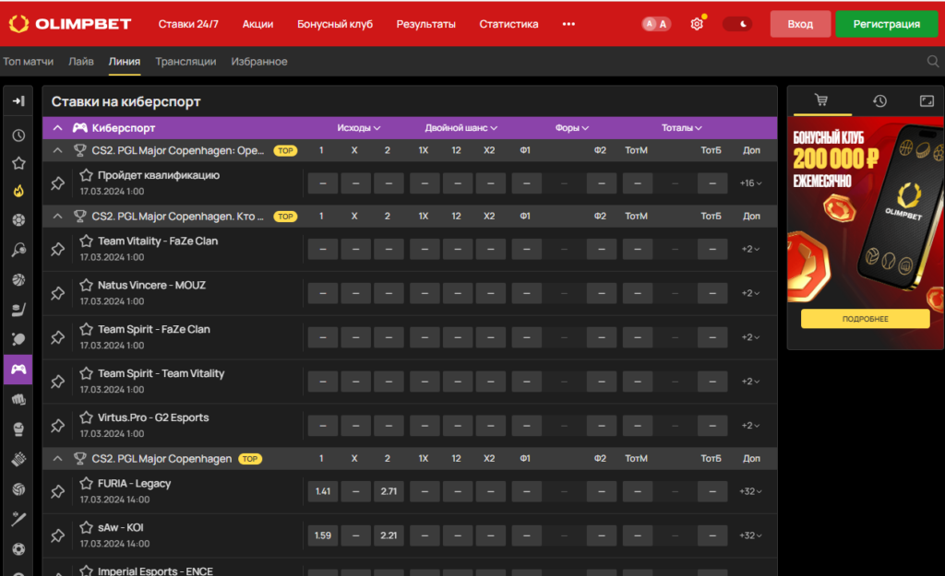This screenshot has height=576, width=945.
Task: Open the three dots more menu
Action: [x=568, y=24]
